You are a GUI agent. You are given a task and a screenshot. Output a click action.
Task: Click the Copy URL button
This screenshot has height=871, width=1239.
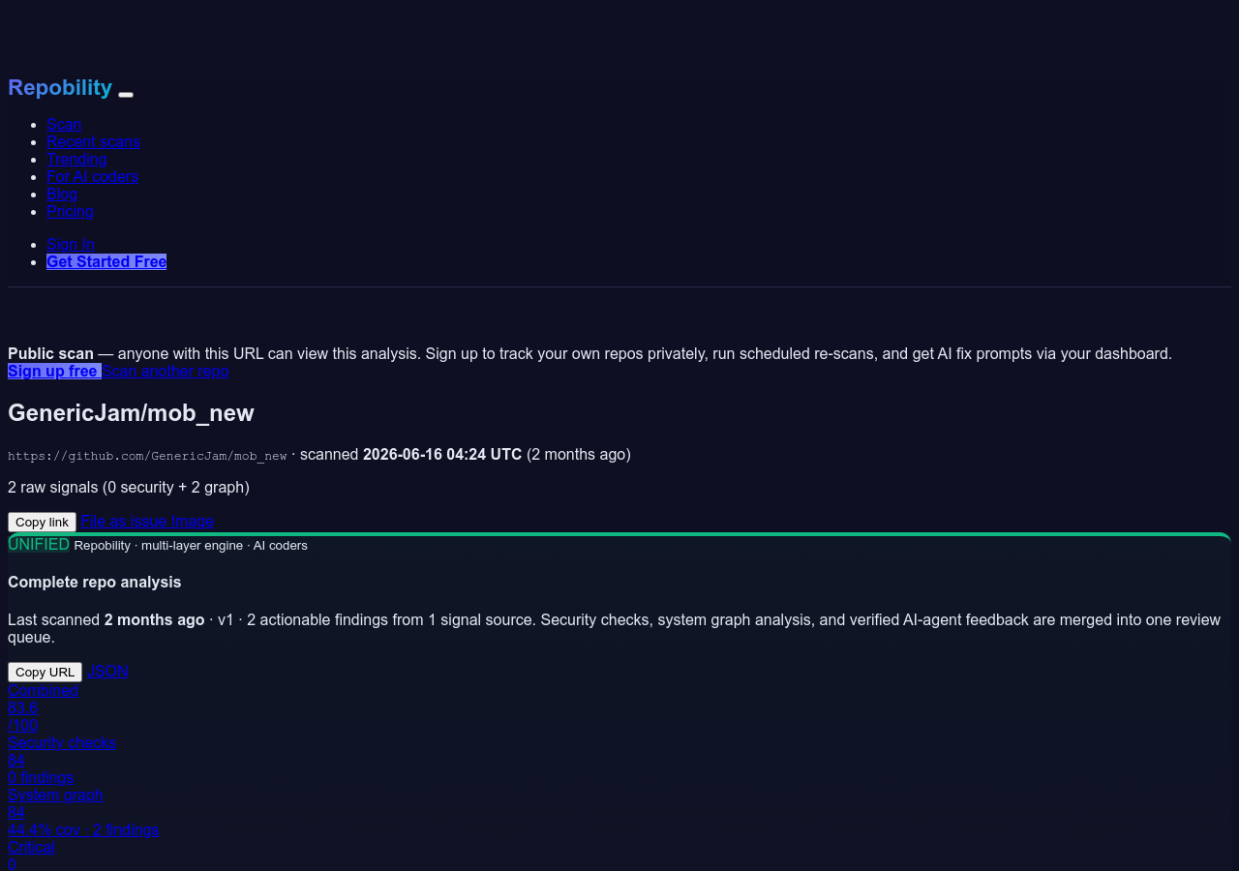pyautogui.click(x=45, y=672)
